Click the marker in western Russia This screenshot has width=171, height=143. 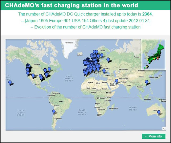click(x=108, y=60)
